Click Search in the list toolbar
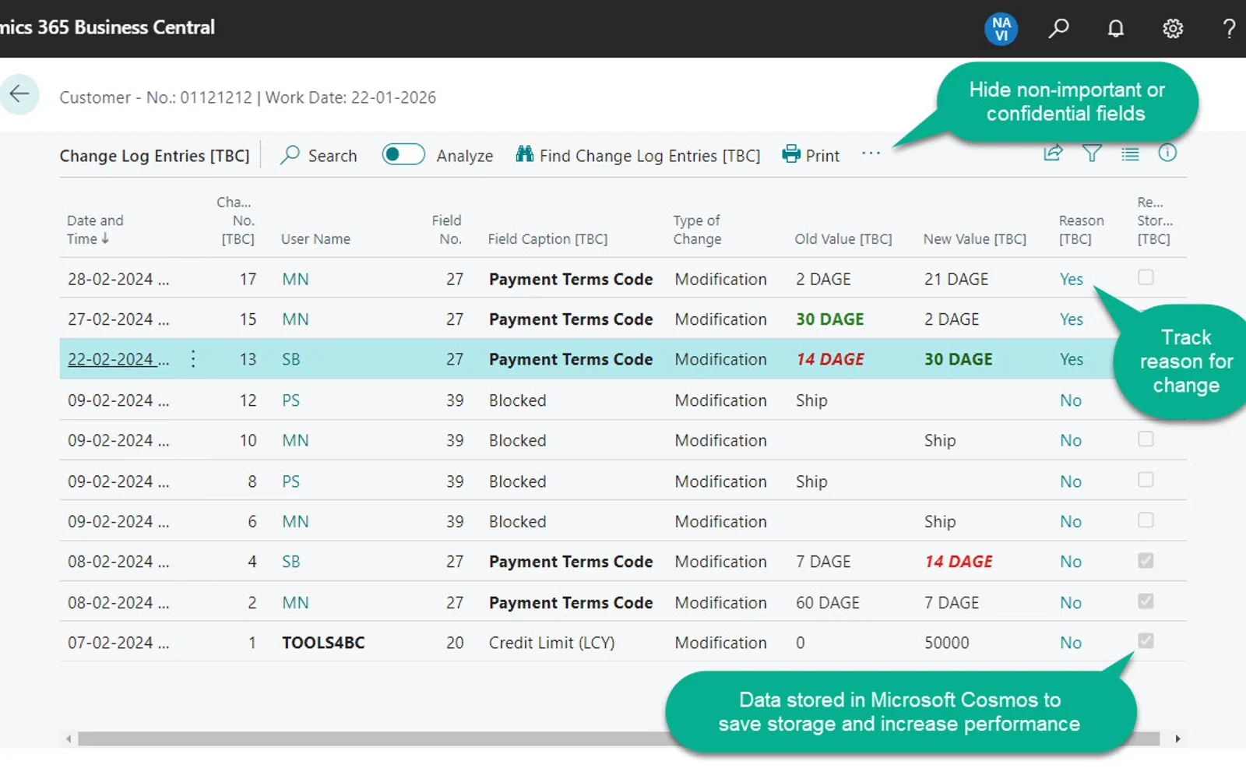This screenshot has height=779, width=1246. 319,155
